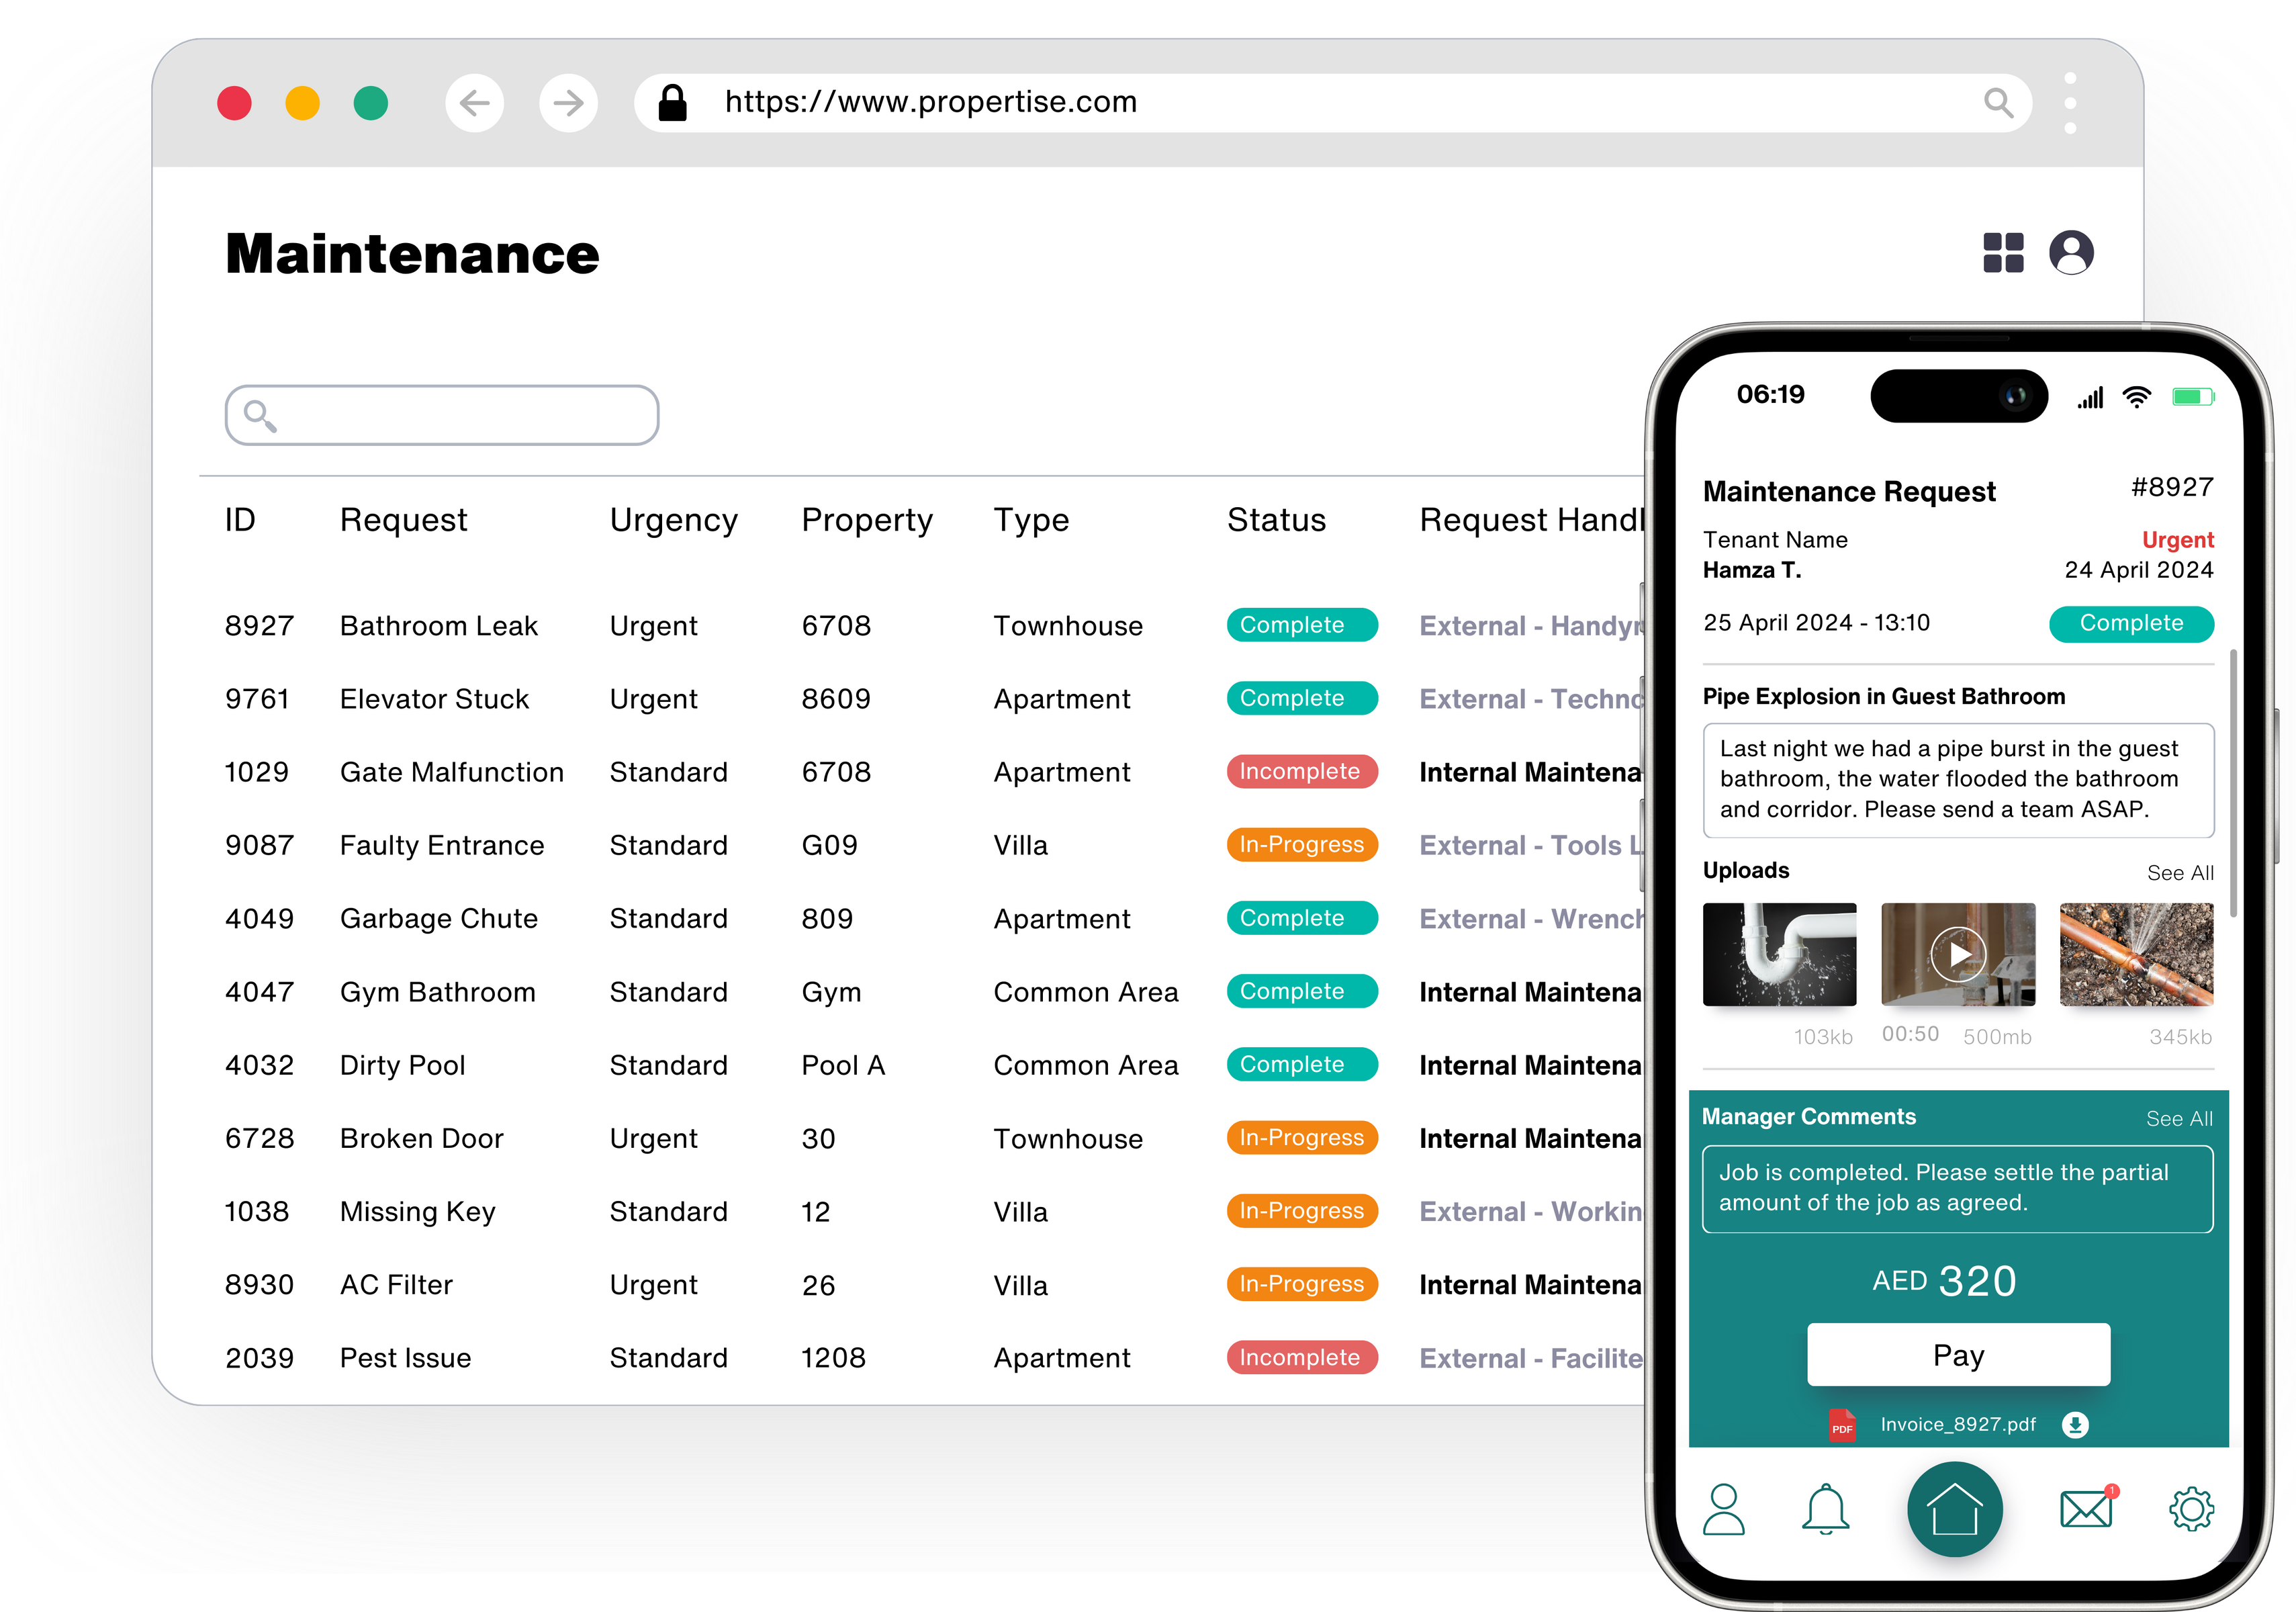The width and height of the screenshot is (2296, 1612).
Task: Click In-Progress badge for AC Filter row
Action: pyautogui.click(x=1302, y=1284)
